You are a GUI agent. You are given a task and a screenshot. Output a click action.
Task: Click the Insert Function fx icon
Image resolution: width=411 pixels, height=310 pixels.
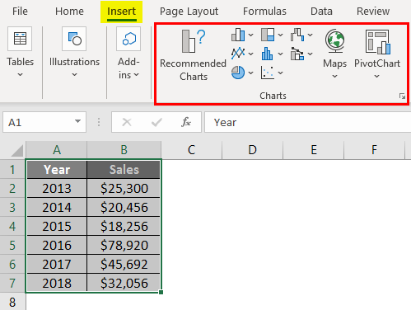186,122
